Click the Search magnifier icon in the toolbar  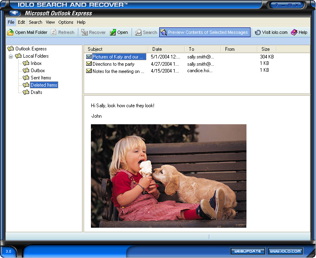coord(138,32)
